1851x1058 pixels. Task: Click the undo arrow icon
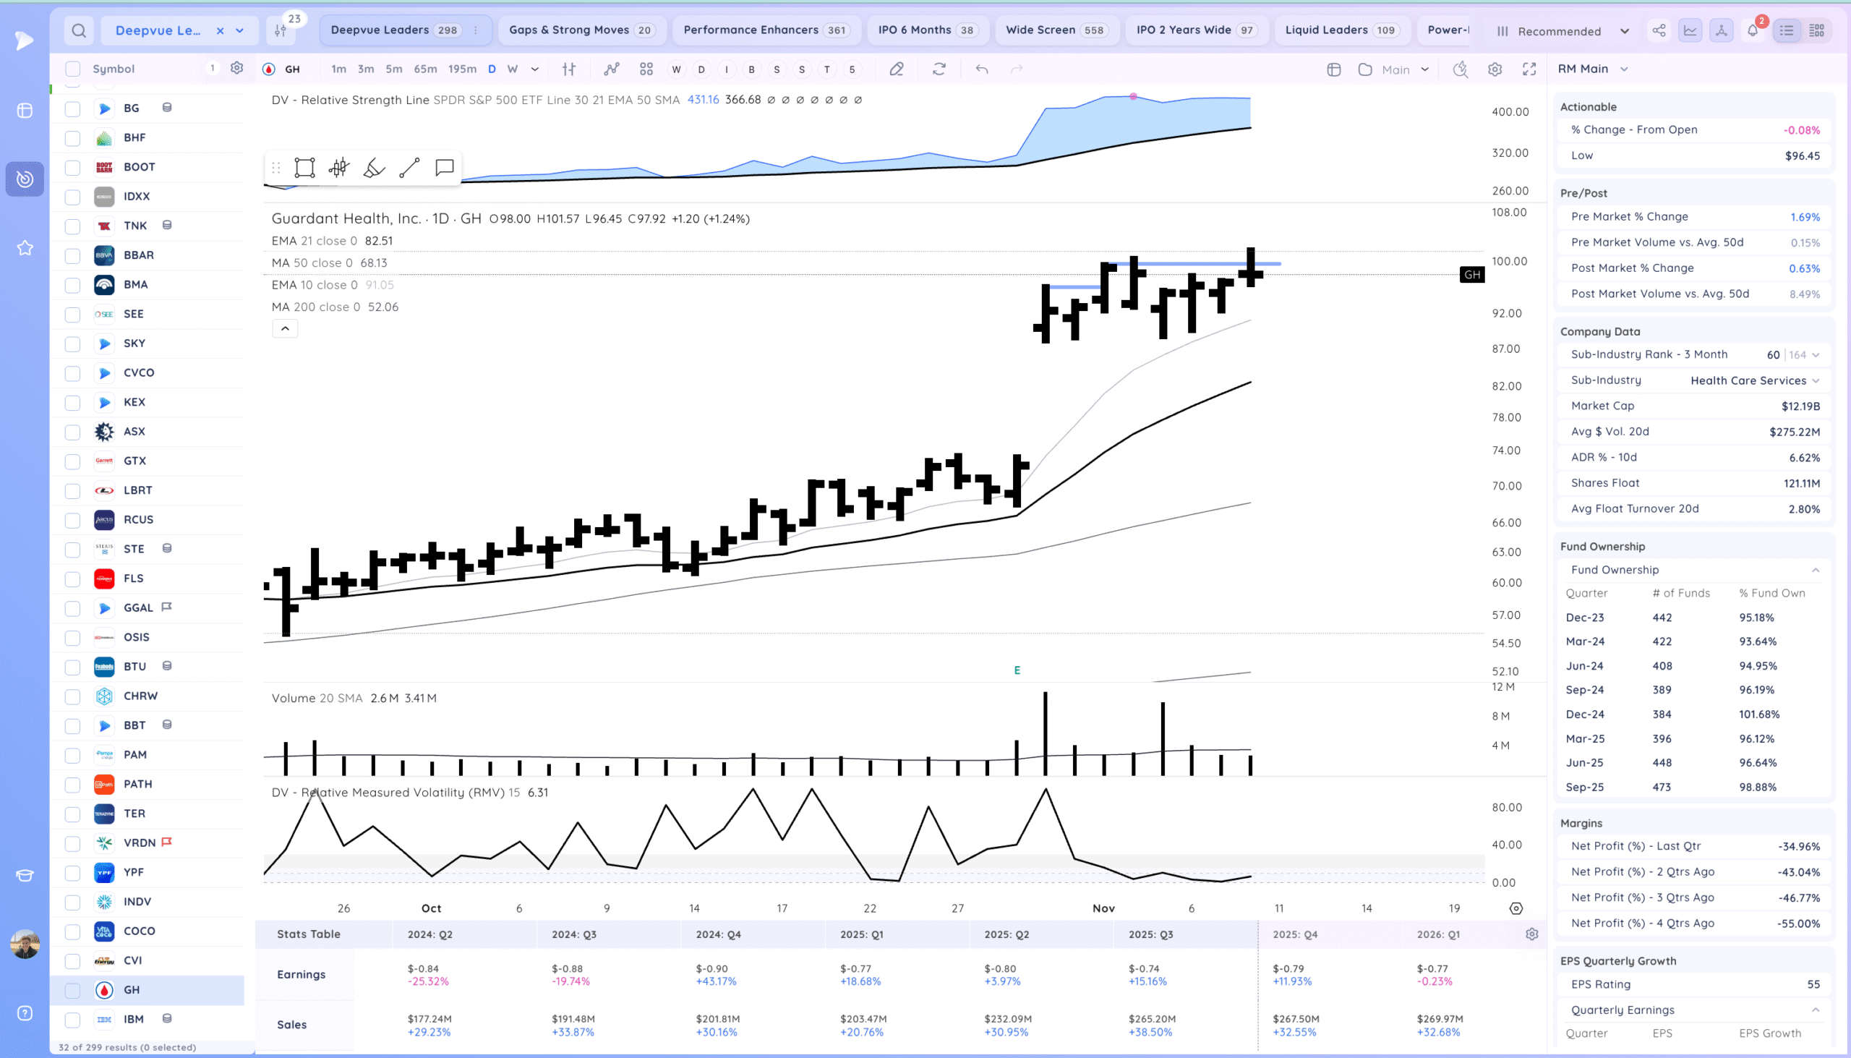coord(981,69)
